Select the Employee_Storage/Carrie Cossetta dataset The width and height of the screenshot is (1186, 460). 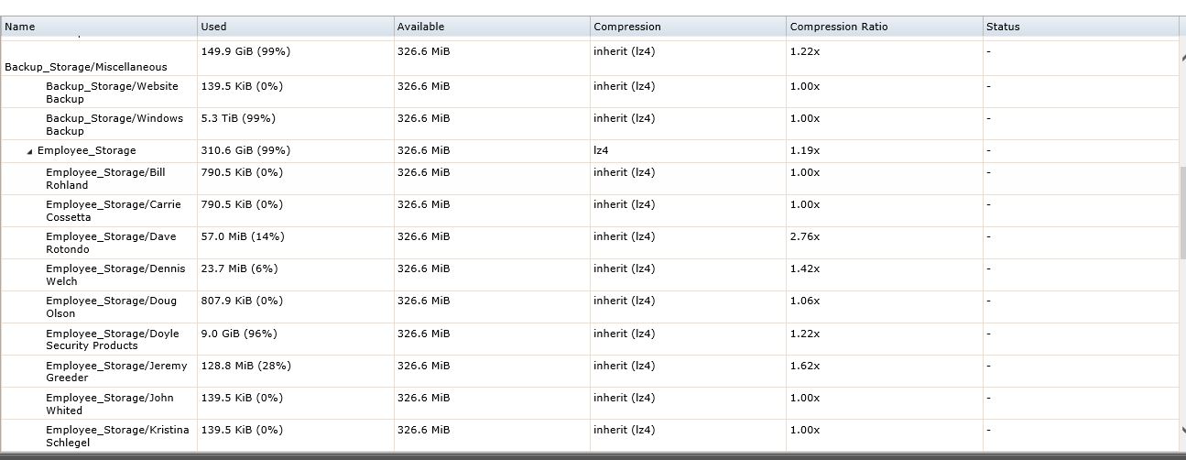114,210
